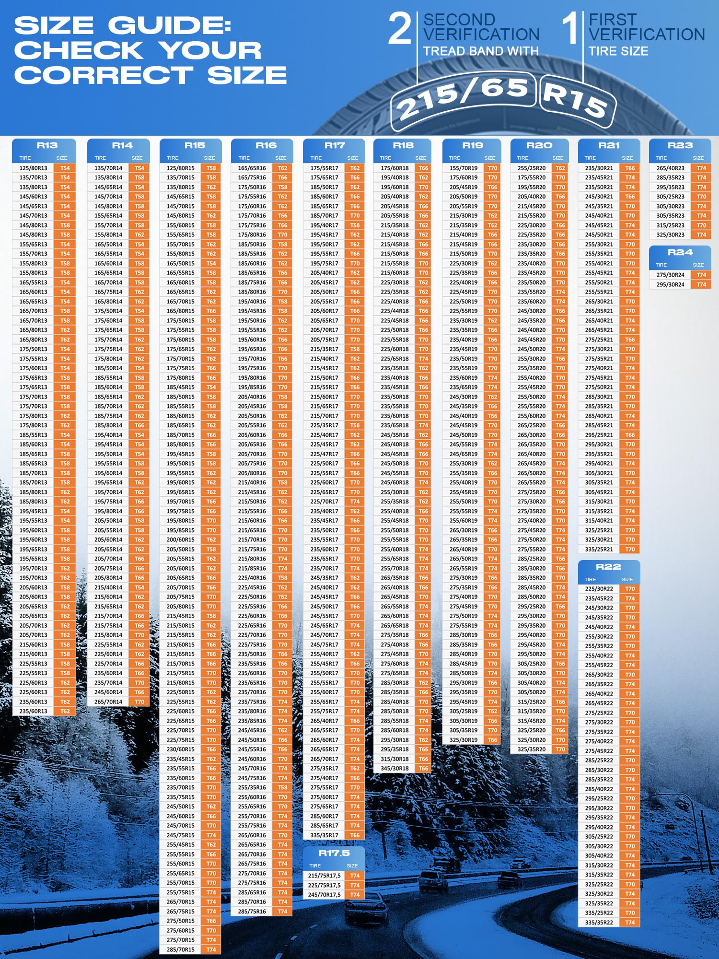Click the 265/70R14 tire row

point(108,702)
